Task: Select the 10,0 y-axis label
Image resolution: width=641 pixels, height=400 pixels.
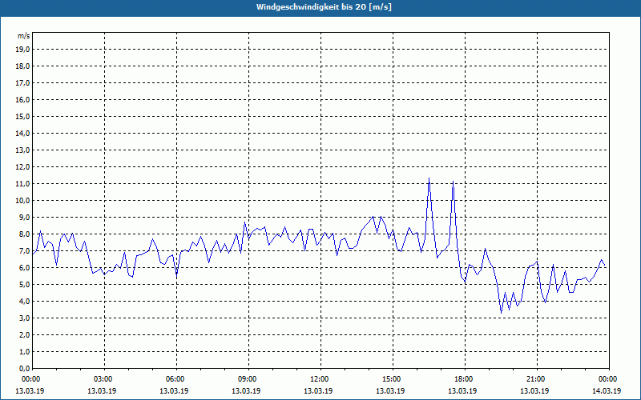Action: pyautogui.click(x=22, y=201)
